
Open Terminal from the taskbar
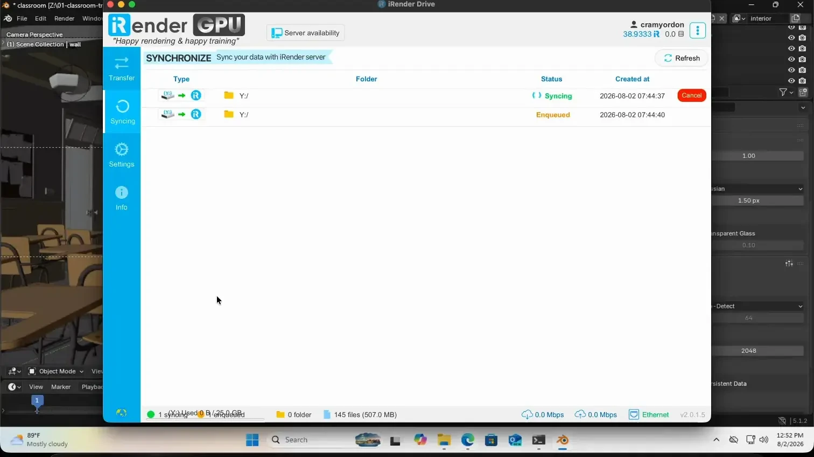538,440
